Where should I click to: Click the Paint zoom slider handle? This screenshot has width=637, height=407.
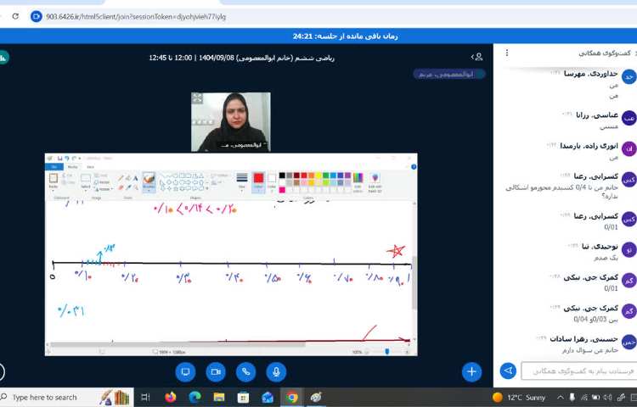(386, 352)
